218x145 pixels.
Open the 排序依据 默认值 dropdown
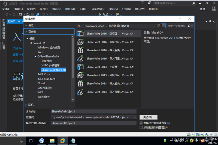138,26
